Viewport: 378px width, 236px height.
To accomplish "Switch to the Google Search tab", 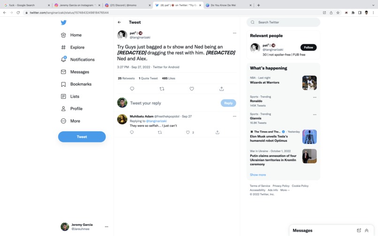I will tap(27, 5).
